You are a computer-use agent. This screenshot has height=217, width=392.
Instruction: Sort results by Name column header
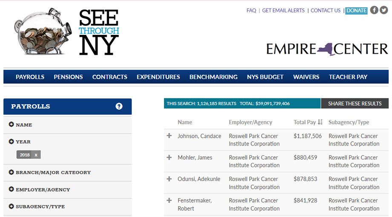point(185,122)
